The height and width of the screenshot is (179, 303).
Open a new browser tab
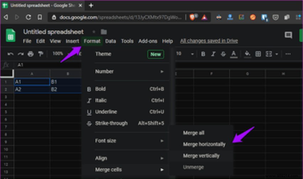pos(91,5)
